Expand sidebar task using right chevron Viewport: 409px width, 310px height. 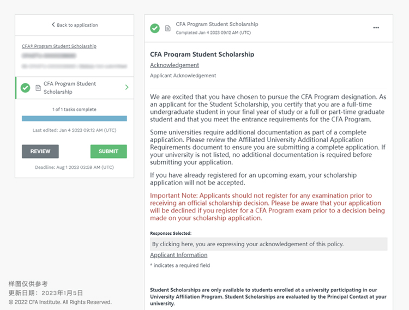(x=127, y=88)
